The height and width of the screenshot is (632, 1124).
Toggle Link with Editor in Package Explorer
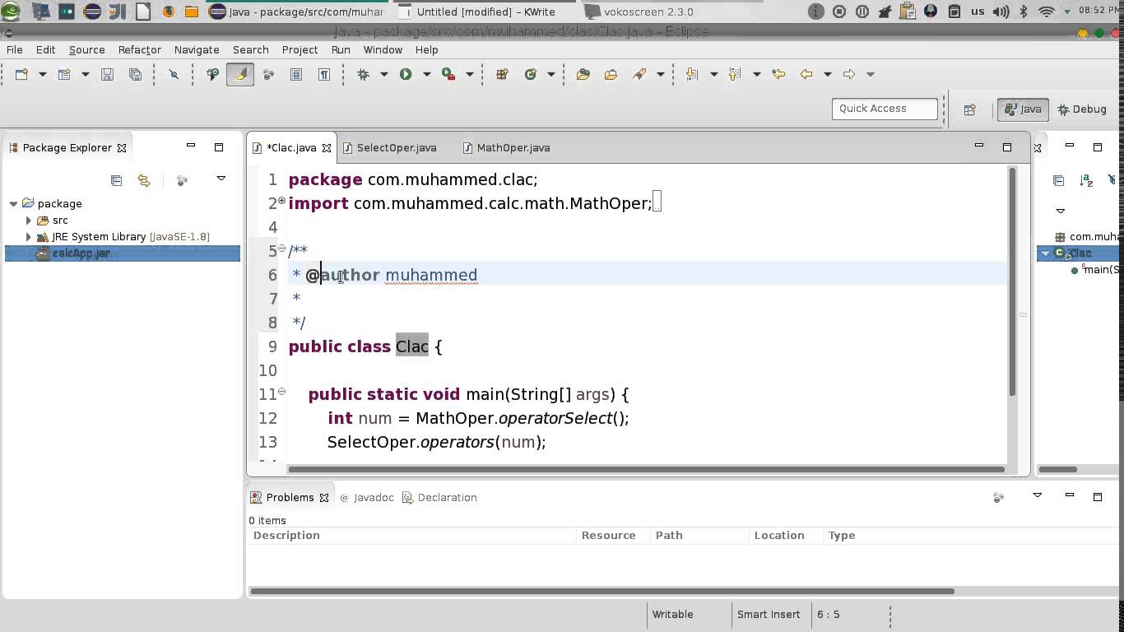pyautogui.click(x=144, y=180)
